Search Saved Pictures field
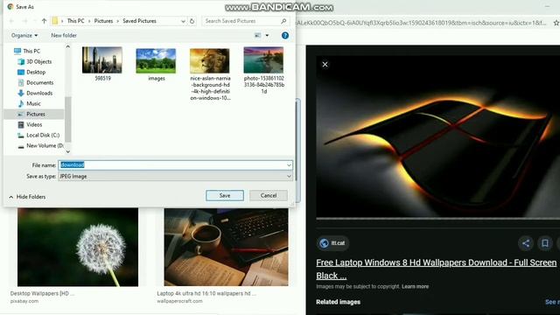Image resolution: width=560 pixels, height=315 pixels. (x=245, y=21)
